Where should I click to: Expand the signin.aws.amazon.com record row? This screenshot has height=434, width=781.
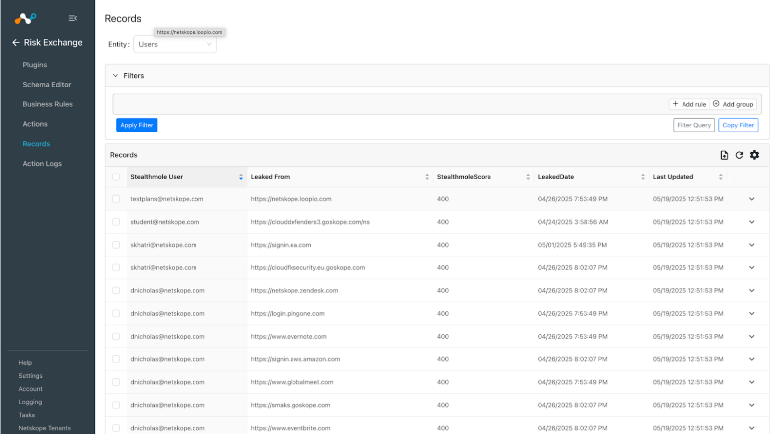(x=752, y=359)
